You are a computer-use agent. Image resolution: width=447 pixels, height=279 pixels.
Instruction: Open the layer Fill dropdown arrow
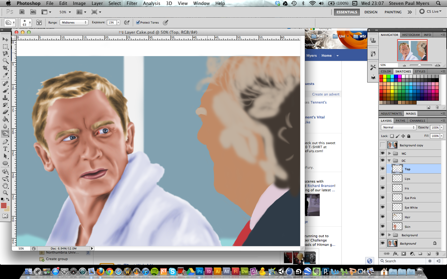point(441,136)
